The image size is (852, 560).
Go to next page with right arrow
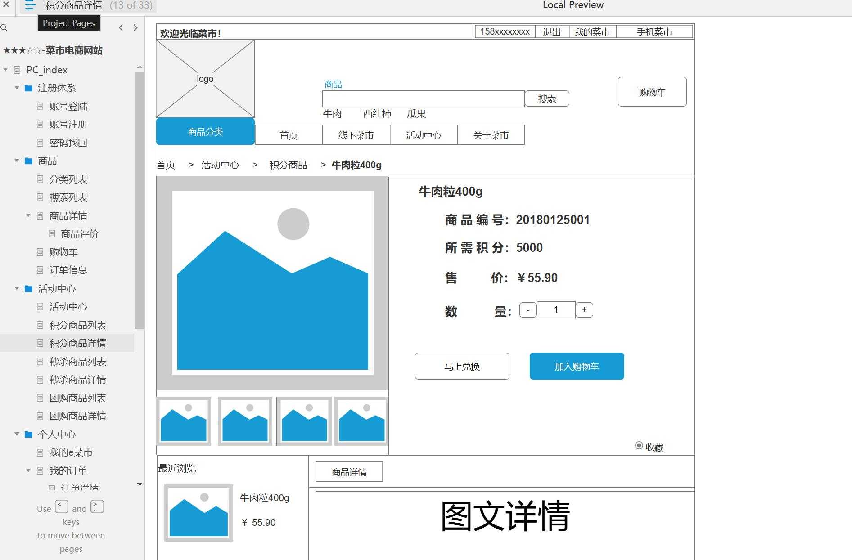(x=135, y=28)
